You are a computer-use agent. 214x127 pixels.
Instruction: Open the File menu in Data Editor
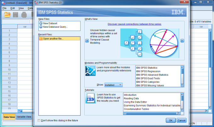click(x=4, y=8)
